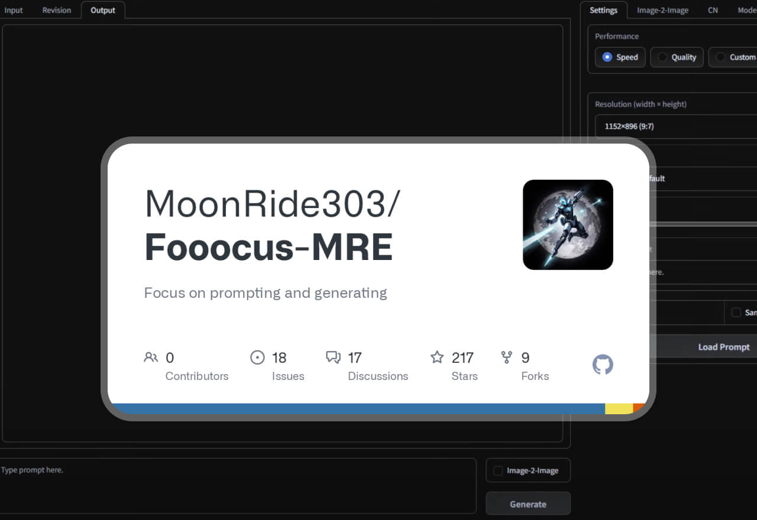757x520 pixels.
Task: Click the Forks branch icon
Action: 507,357
